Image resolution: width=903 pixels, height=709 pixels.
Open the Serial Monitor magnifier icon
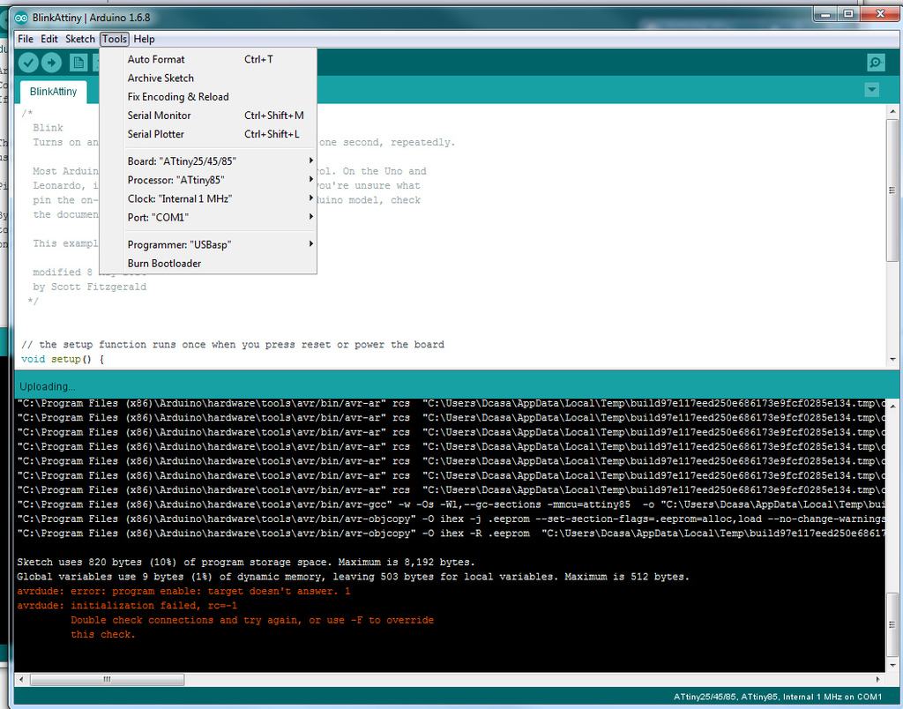pos(875,62)
